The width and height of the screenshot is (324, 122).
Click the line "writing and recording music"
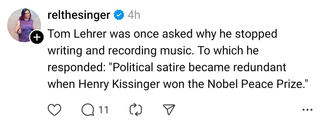tap(122, 51)
